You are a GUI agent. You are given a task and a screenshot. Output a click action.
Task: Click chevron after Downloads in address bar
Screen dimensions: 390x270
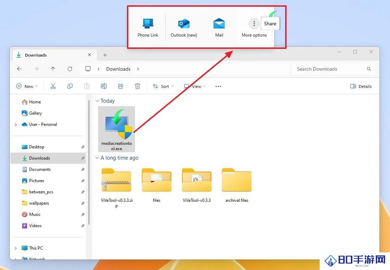pos(138,69)
